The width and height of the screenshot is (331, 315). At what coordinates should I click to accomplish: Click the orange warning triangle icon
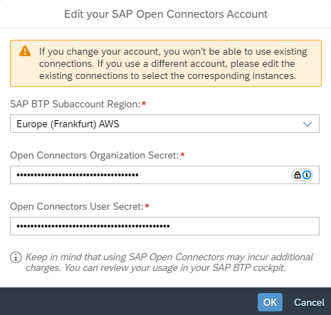(25, 51)
